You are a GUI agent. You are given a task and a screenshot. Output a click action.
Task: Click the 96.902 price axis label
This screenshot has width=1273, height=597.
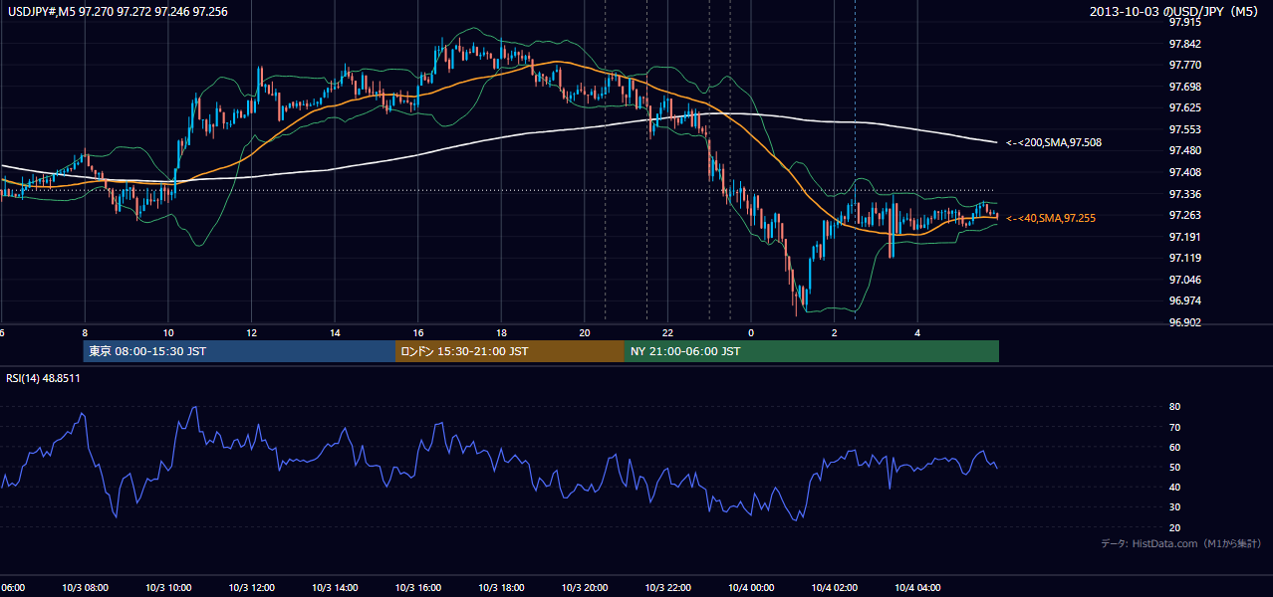click(1185, 322)
